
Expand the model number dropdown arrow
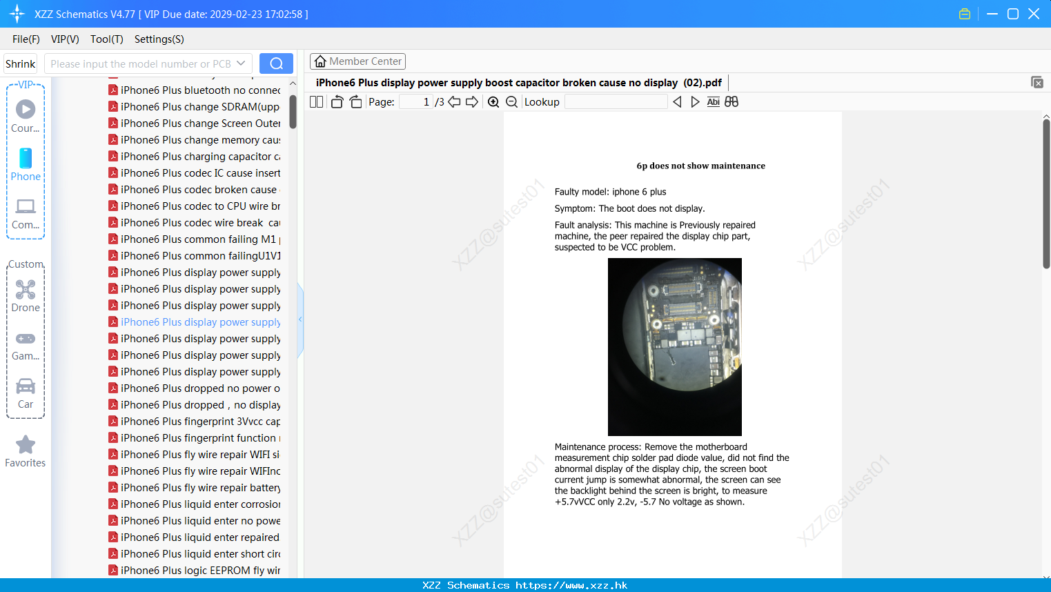coord(241,63)
